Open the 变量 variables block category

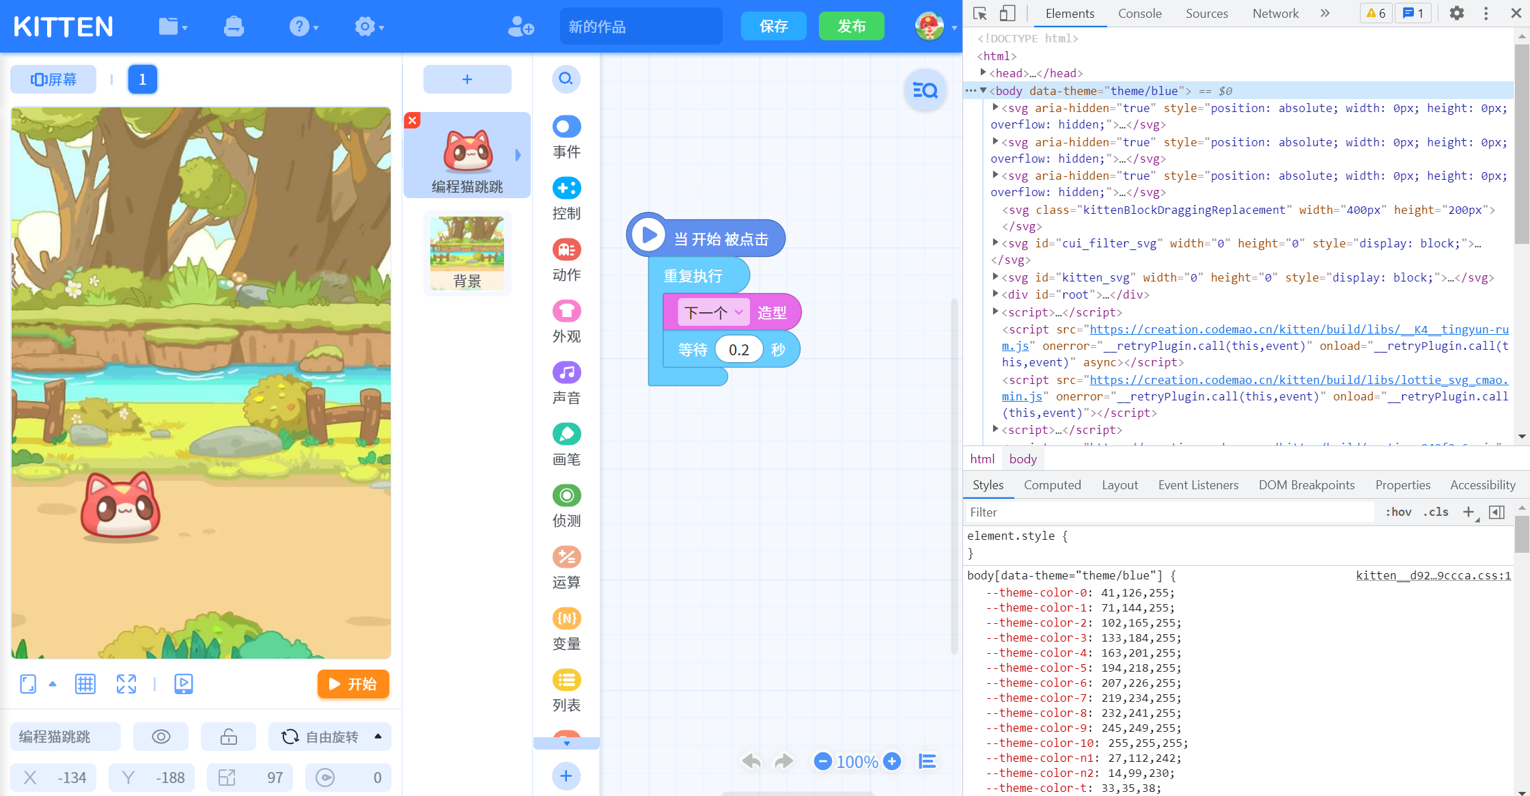[x=566, y=629]
